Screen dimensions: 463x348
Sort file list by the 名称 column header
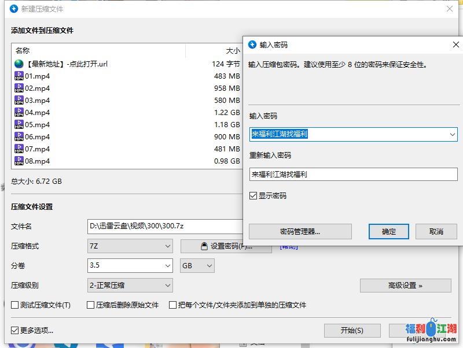tap(23, 51)
